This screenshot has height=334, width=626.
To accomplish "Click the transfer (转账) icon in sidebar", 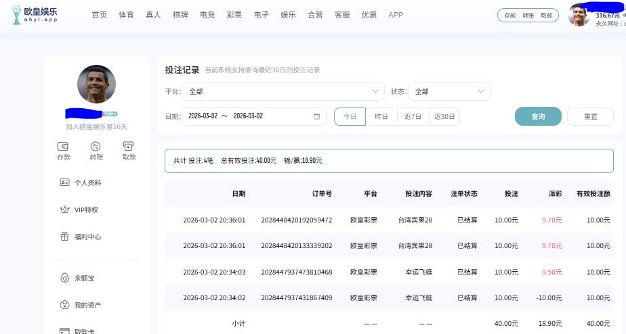I will point(96,146).
